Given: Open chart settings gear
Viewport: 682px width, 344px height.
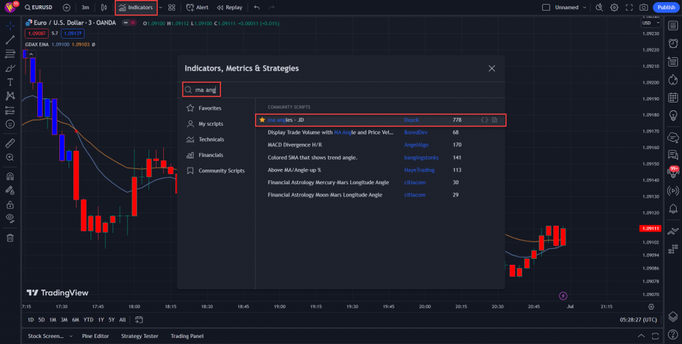Looking at the screenshot, I should pos(614,7).
